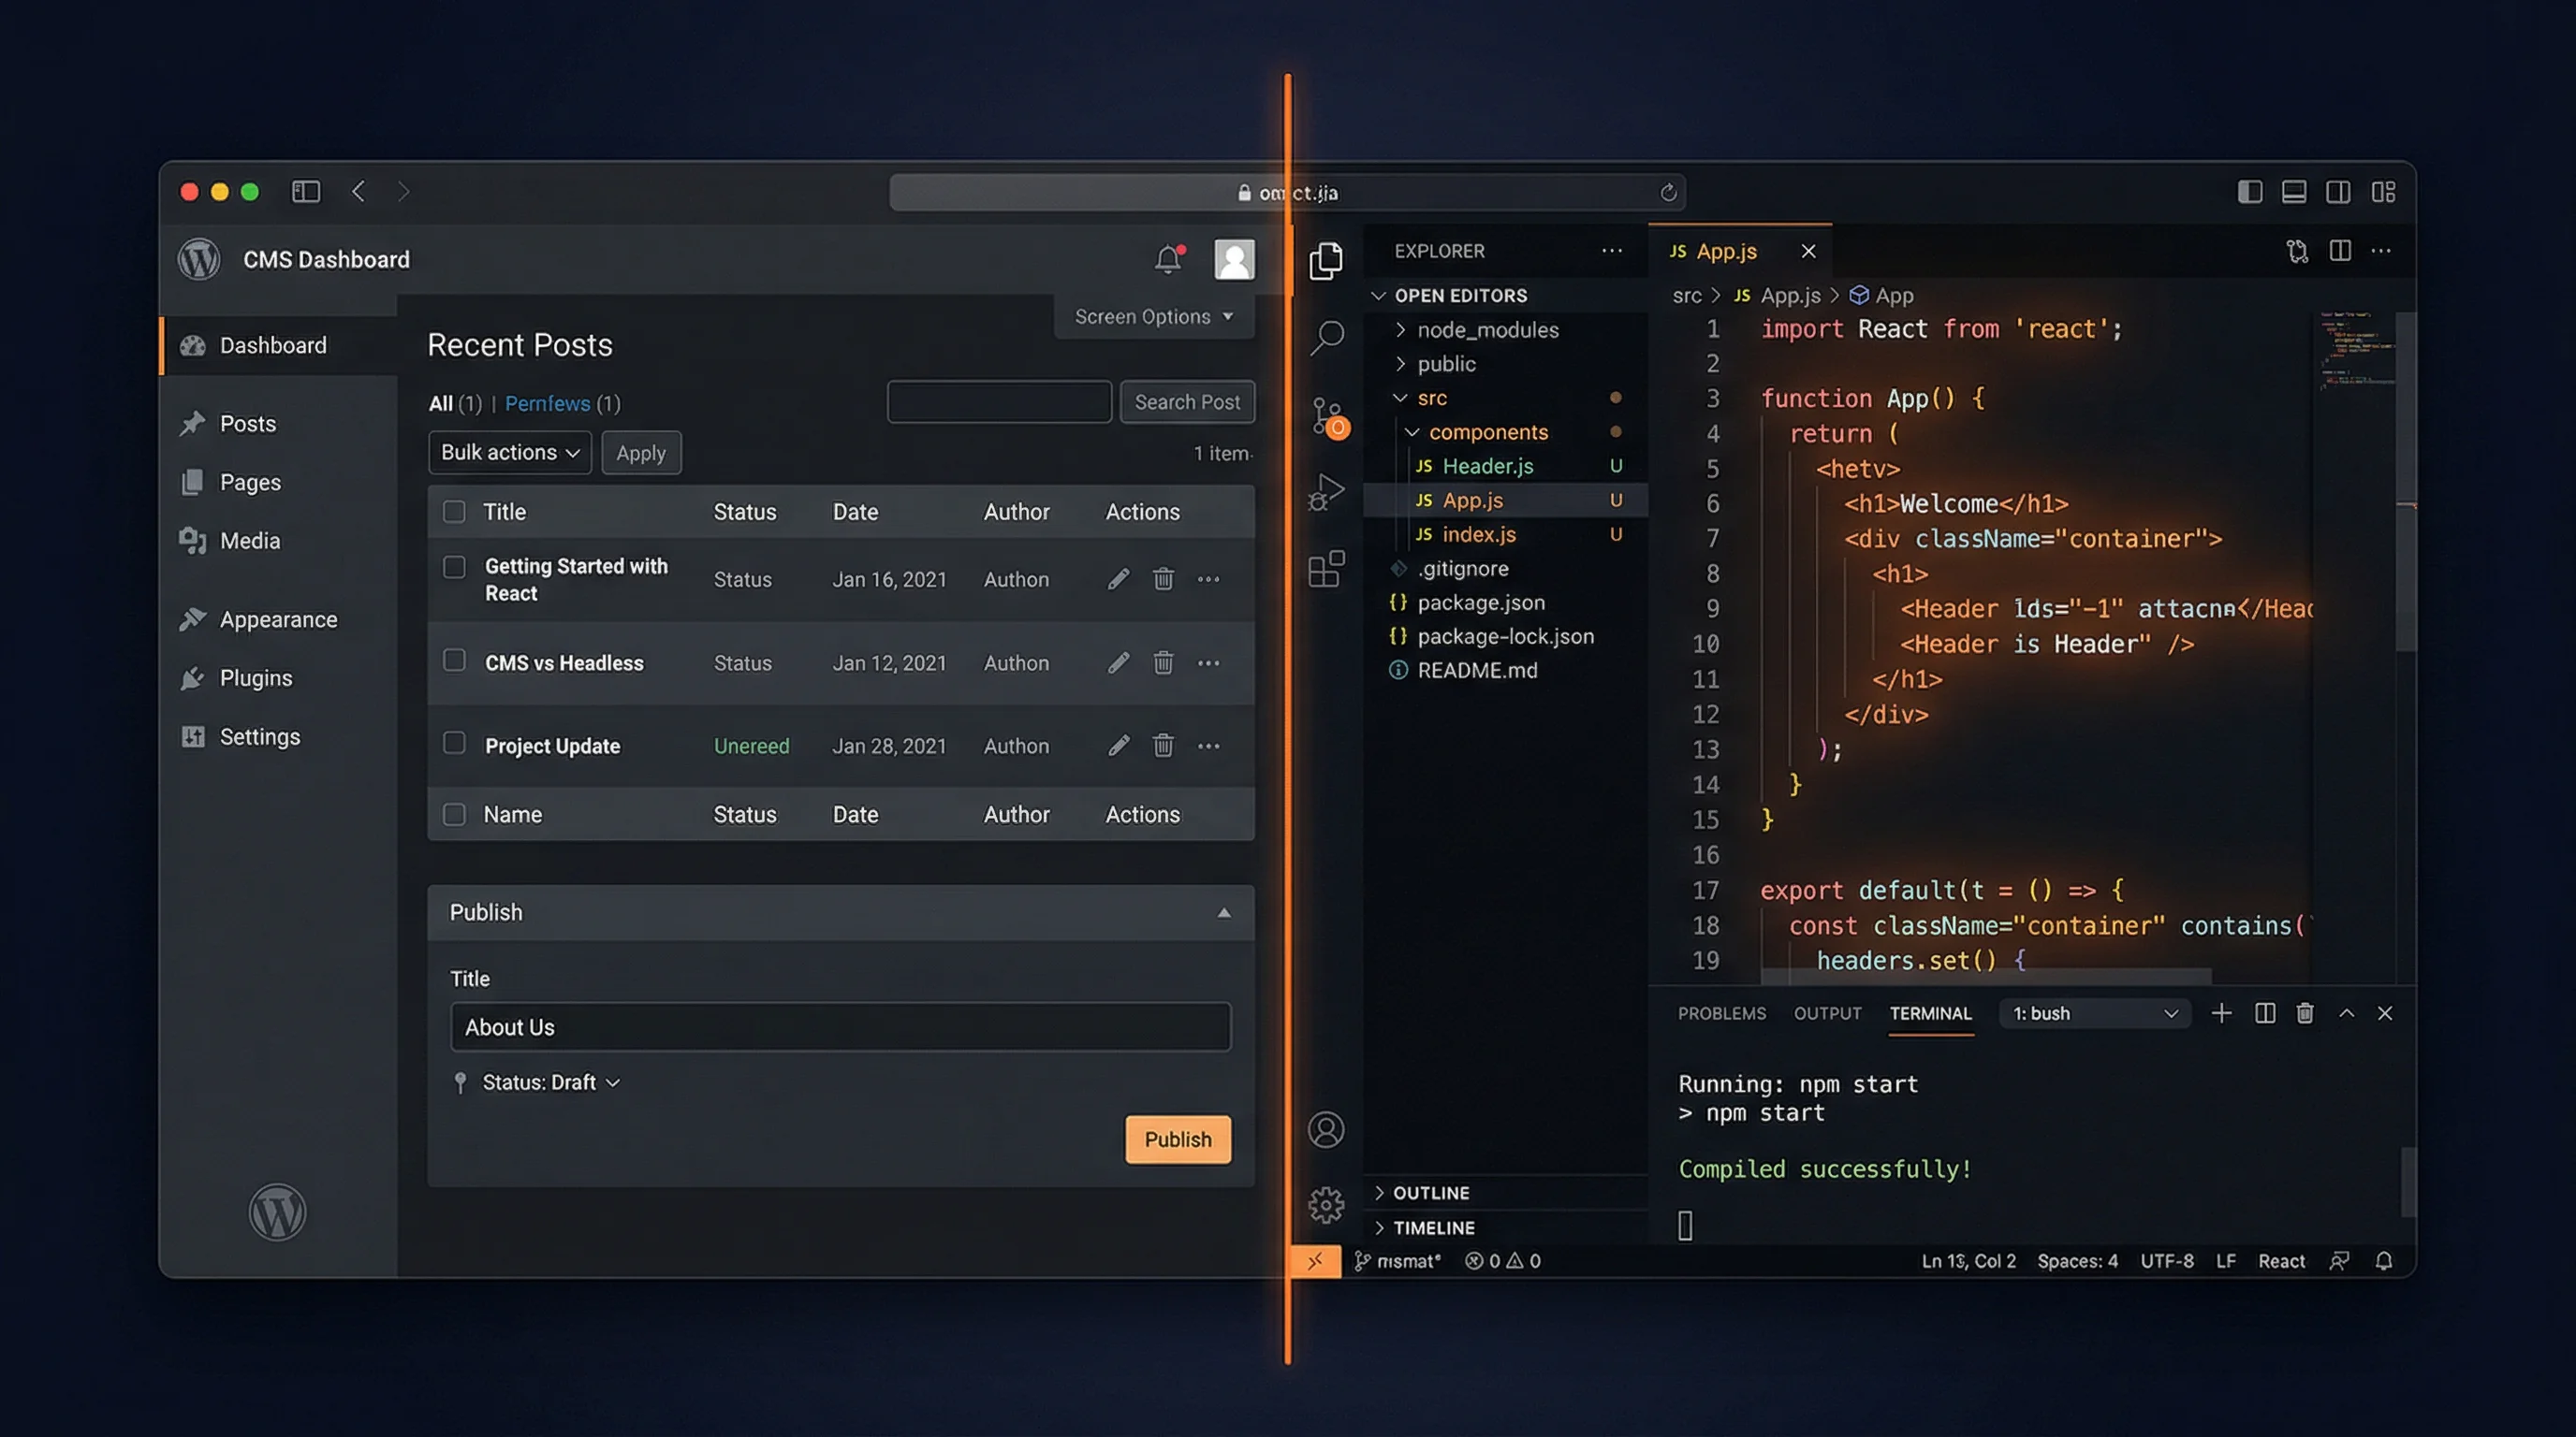Switch to the PROBLEMS panel tab
2576x1437 pixels.
click(1721, 1013)
